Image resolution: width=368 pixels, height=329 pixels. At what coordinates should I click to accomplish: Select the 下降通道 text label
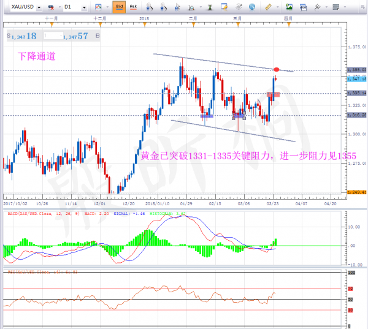[x=37, y=56]
